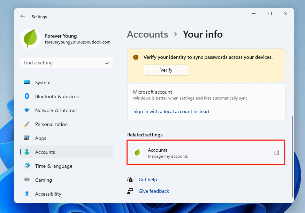Sign in with a local account instead
The image size is (305, 213).
[x=171, y=111]
